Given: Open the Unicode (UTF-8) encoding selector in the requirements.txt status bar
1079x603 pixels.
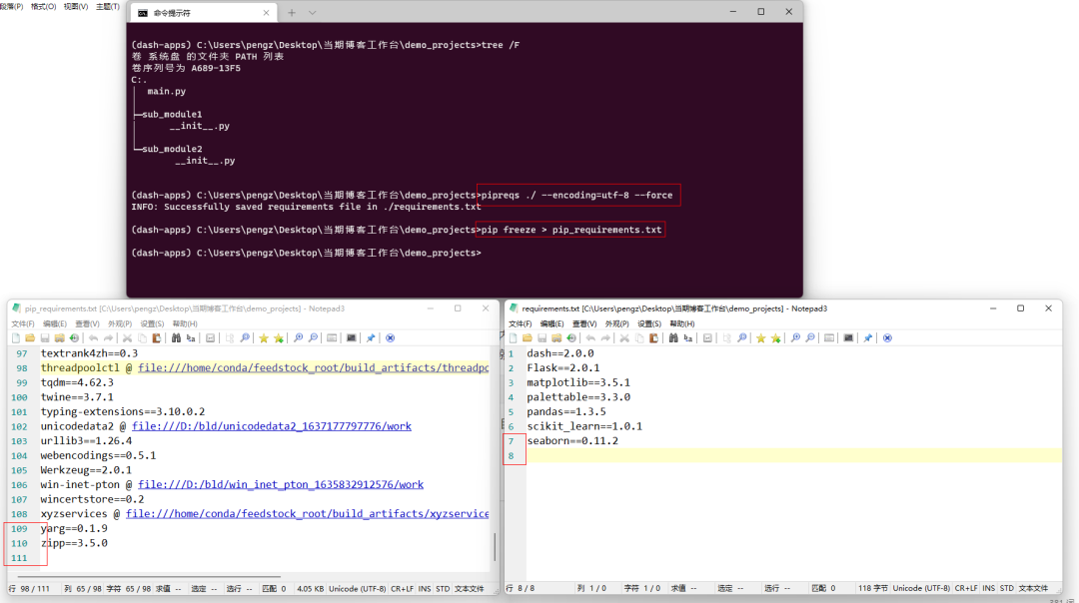Looking at the screenshot, I should click(921, 589).
